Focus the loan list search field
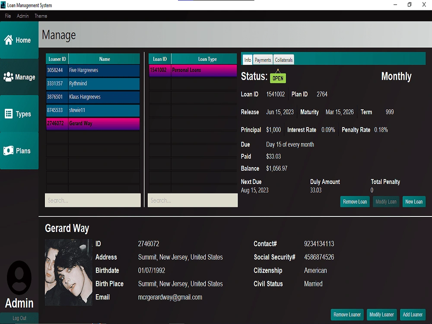 coord(193,200)
